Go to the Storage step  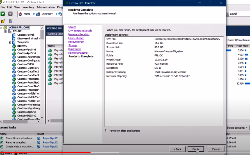tap(73, 45)
